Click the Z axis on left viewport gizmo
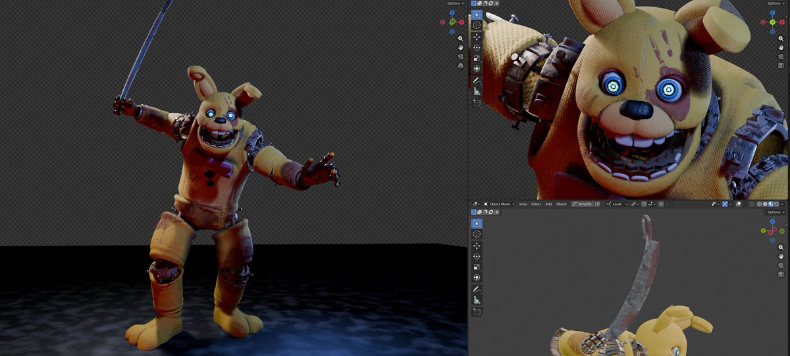This screenshot has height=356, width=790. click(452, 12)
